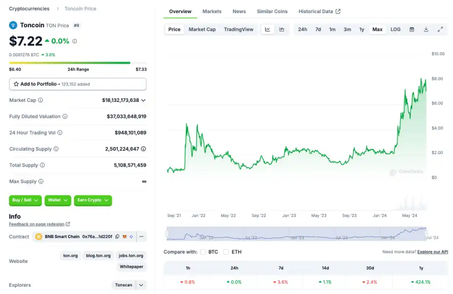Viewport: 453px width, 294px height.
Task: Copy the BNB Smart Chain contract address
Action: pos(117,237)
